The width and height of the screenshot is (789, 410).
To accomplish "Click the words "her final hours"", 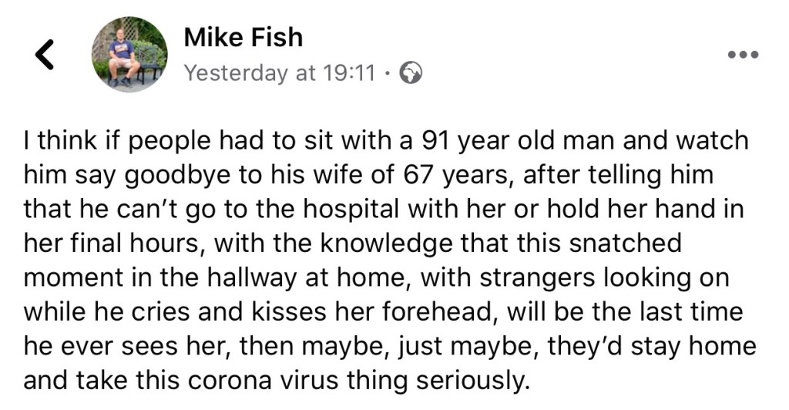I will pos(112,244).
